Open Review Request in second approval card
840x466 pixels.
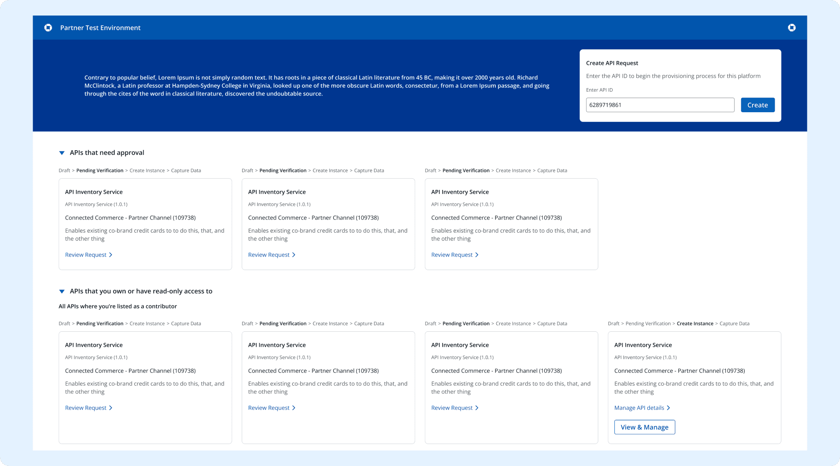coord(269,255)
